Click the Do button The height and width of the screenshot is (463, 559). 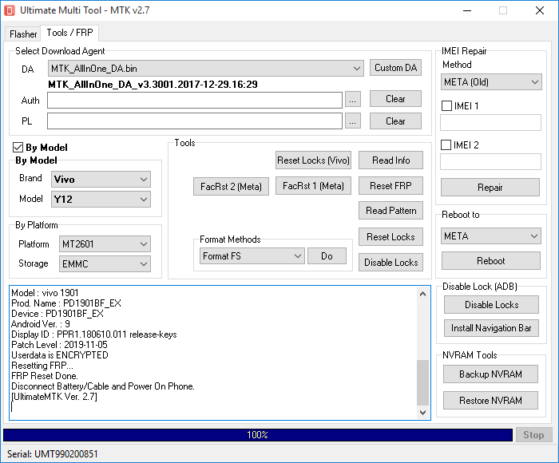[x=327, y=256]
